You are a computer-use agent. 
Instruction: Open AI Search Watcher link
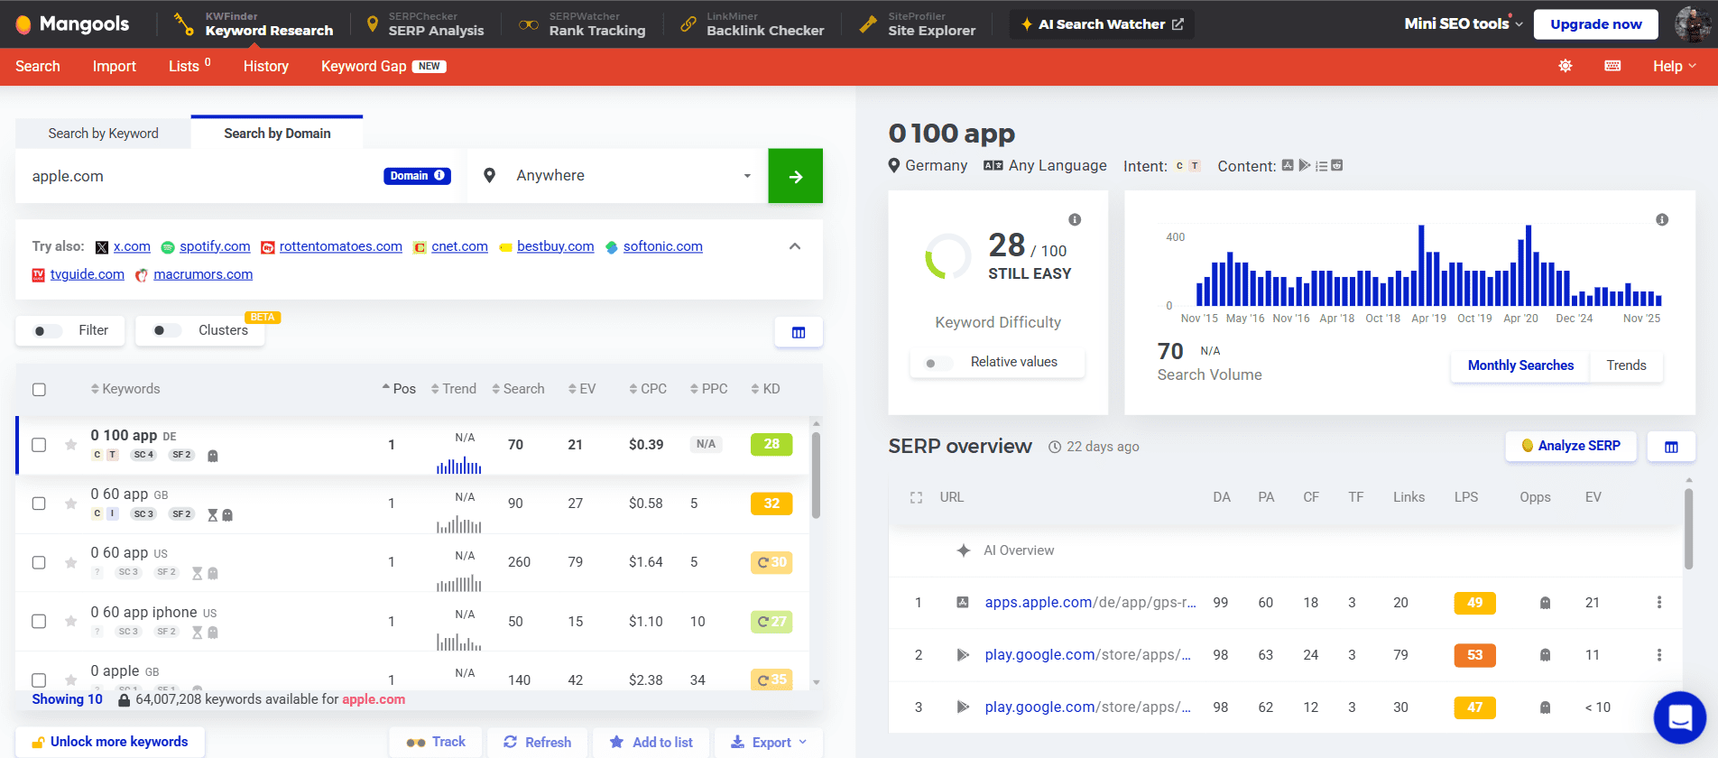(x=1102, y=24)
